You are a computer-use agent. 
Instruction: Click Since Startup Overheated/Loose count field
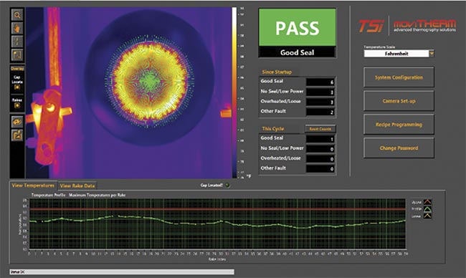(x=320, y=102)
